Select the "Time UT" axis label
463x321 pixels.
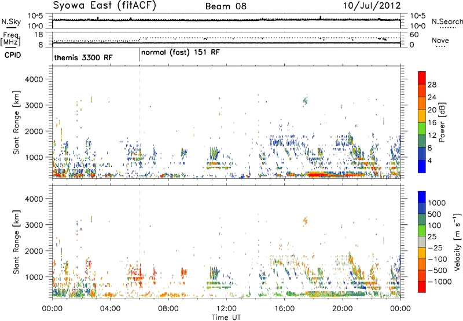click(x=226, y=317)
